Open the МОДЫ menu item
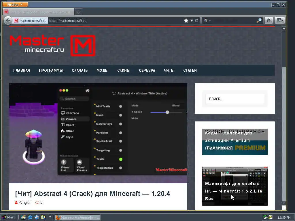This screenshot has height=221, width=295. click(x=103, y=71)
